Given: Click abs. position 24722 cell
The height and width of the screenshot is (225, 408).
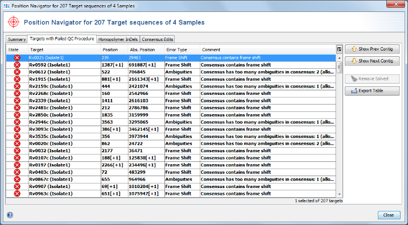Looking at the screenshot, I should tap(146, 143).
